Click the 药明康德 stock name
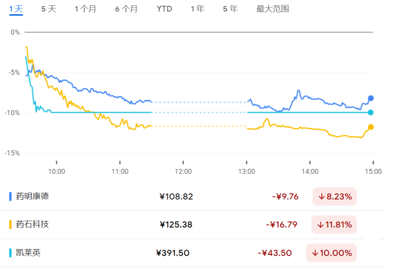This screenshot has height=269, width=399. pyautogui.click(x=32, y=196)
